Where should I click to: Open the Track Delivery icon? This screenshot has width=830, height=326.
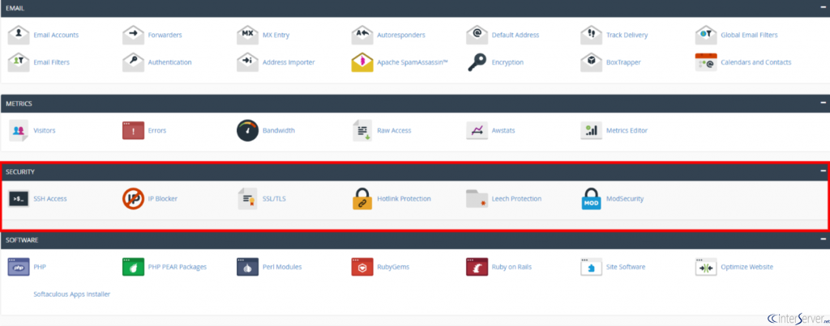point(591,35)
